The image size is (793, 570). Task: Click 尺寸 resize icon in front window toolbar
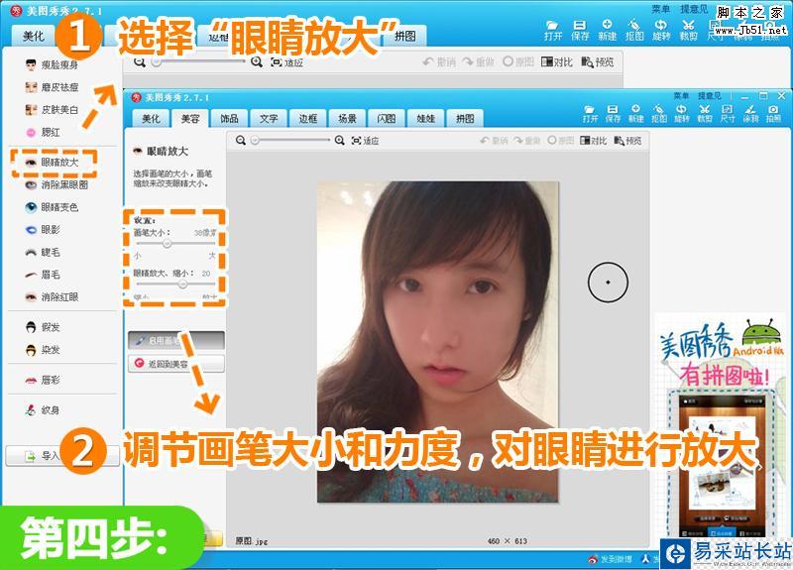(x=728, y=114)
